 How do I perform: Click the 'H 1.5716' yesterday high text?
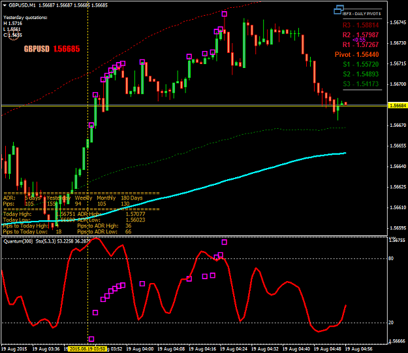point(13,24)
